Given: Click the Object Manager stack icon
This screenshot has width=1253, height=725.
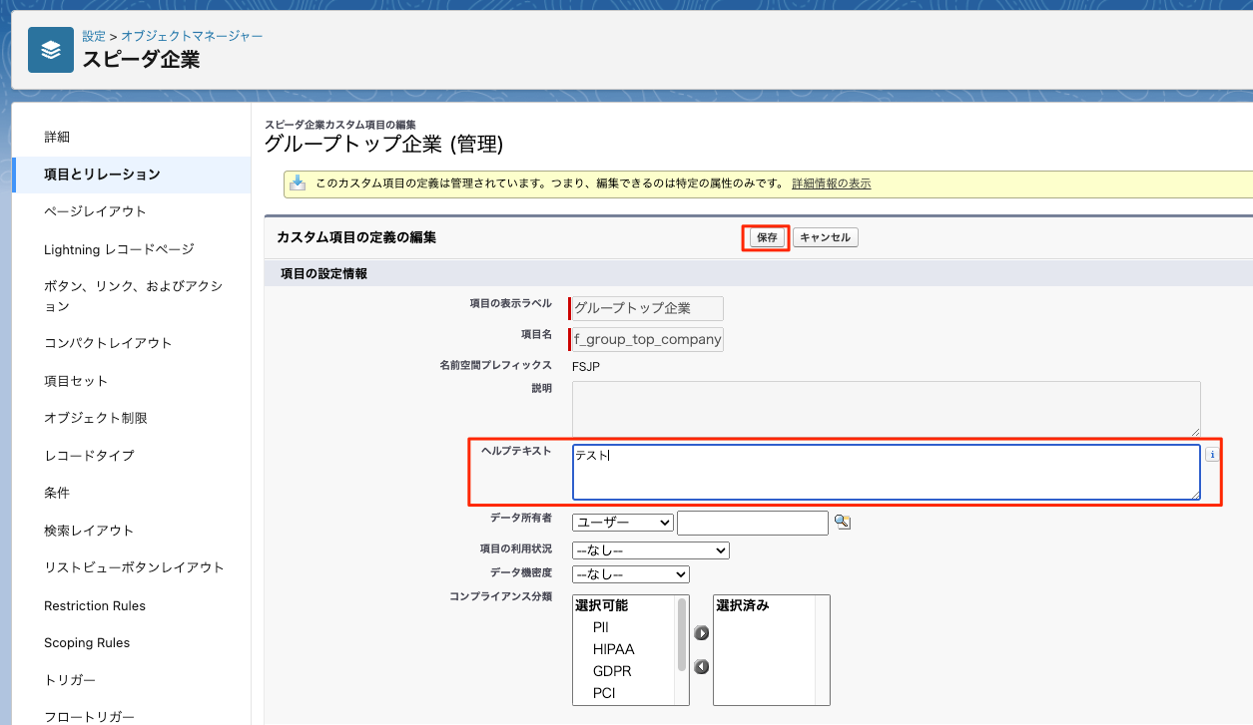Looking at the screenshot, I should tap(51, 50).
